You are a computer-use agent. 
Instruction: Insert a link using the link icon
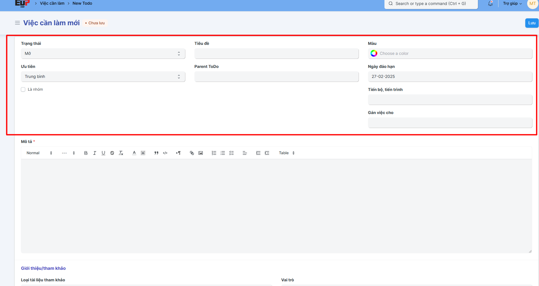pyautogui.click(x=192, y=153)
